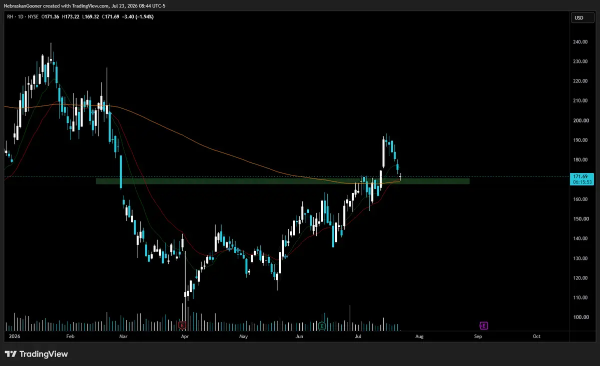Viewport: 600px width, 366px height.
Task: Click the 220.00 price axis label
Action: [580, 81]
